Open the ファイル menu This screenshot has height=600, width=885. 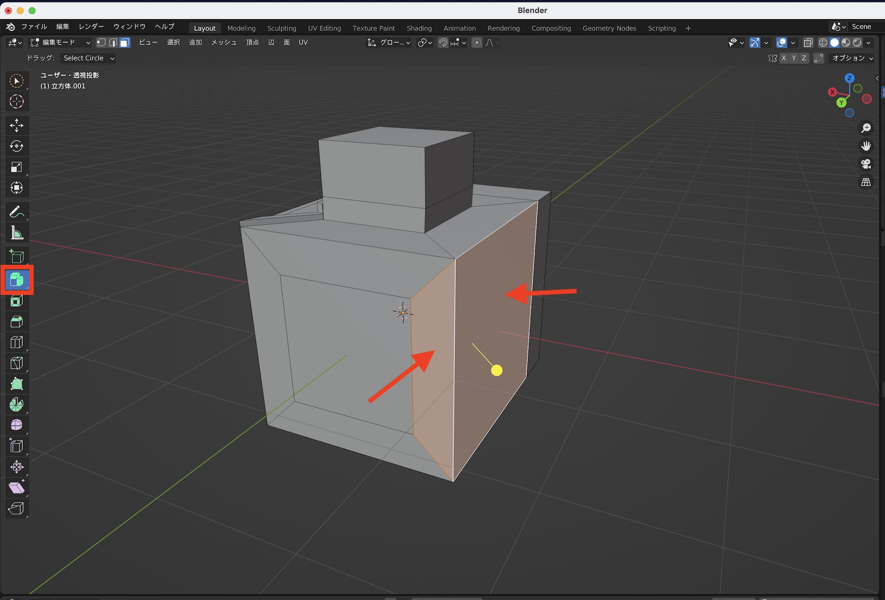(34, 27)
